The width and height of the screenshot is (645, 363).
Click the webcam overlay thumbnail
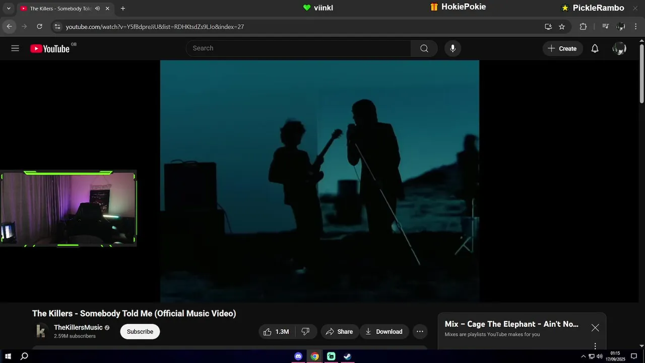[68, 208]
